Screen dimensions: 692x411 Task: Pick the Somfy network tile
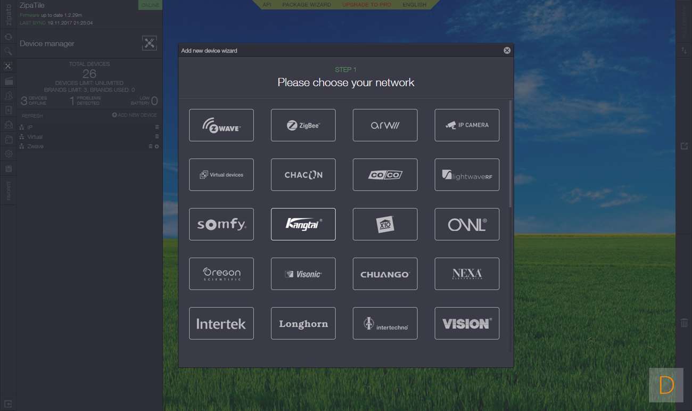point(221,224)
